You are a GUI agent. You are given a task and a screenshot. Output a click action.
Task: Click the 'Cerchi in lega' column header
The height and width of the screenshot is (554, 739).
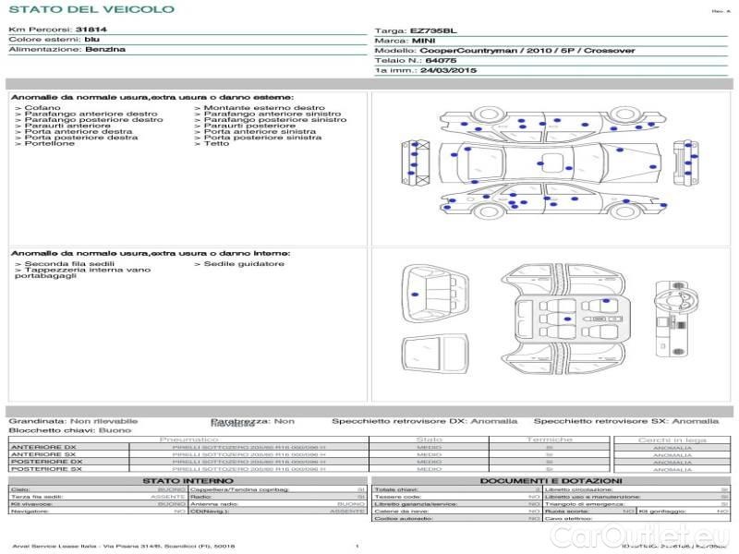click(672, 440)
